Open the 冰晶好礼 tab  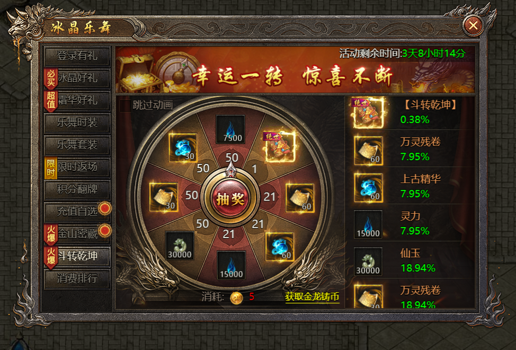coord(77,78)
